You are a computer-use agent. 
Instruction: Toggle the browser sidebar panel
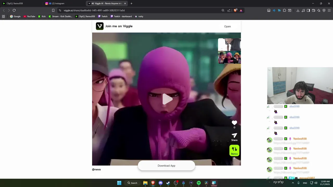(x=308, y=10)
